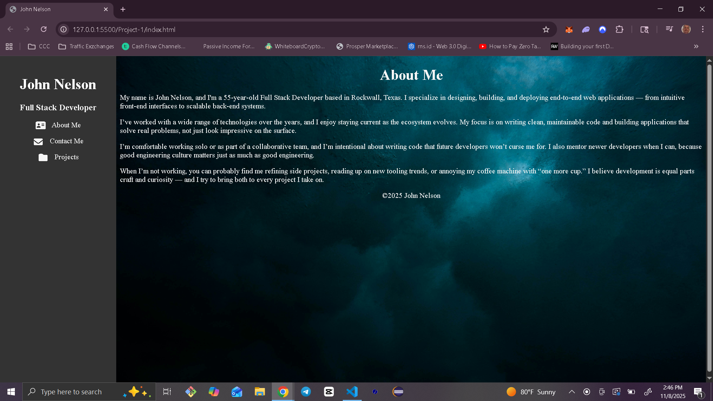The width and height of the screenshot is (713, 401).
Task: Open the MetaMask fox extension
Action: point(569,30)
